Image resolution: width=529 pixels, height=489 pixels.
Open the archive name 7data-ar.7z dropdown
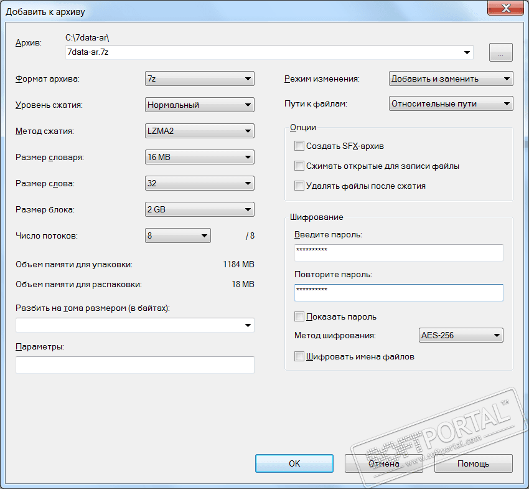coord(467,52)
